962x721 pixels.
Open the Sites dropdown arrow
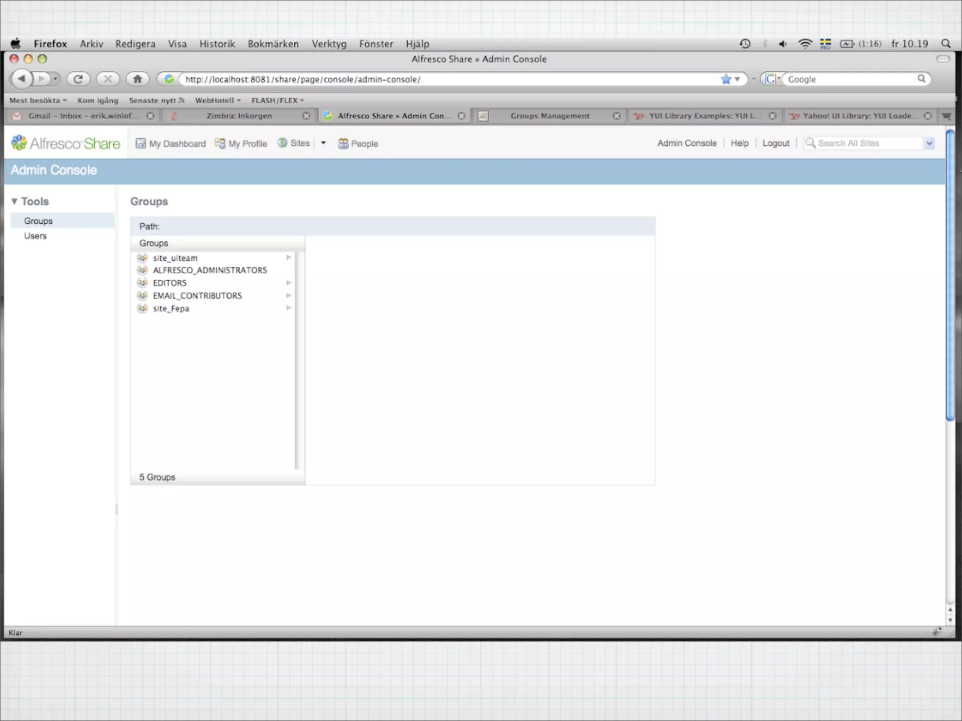click(x=323, y=143)
